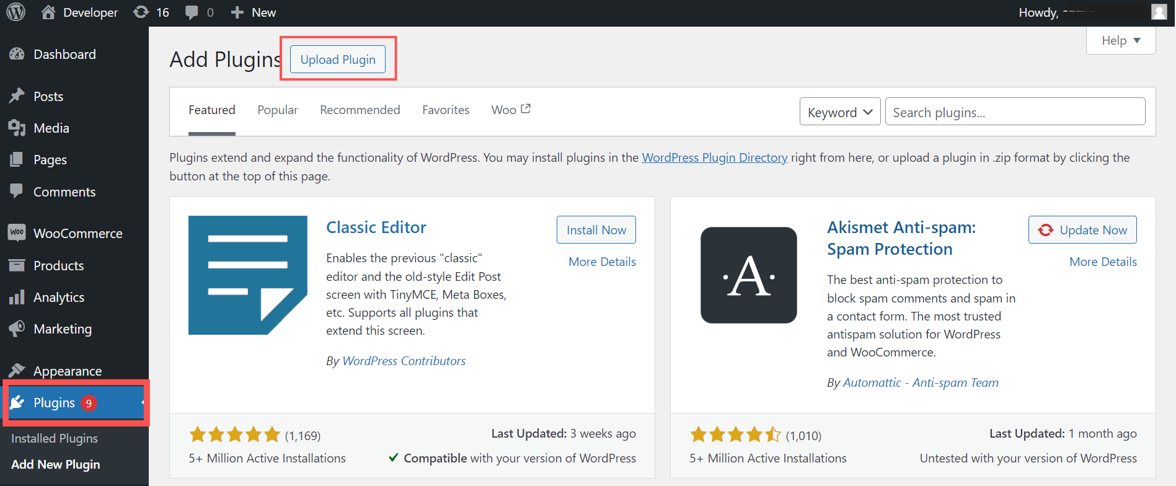The height and width of the screenshot is (486, 1176).
Task: Click the Upload Plugin button
Action: point(338,60)
